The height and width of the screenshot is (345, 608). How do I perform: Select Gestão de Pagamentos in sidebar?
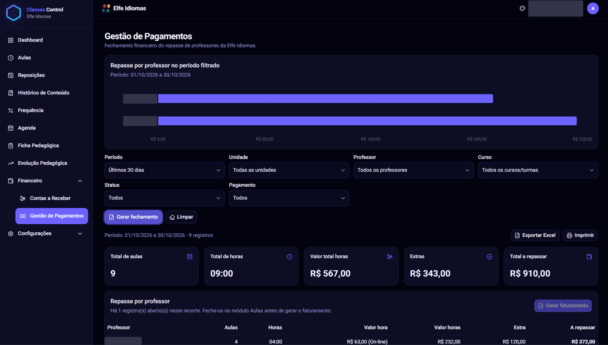[x=52, y=216]
